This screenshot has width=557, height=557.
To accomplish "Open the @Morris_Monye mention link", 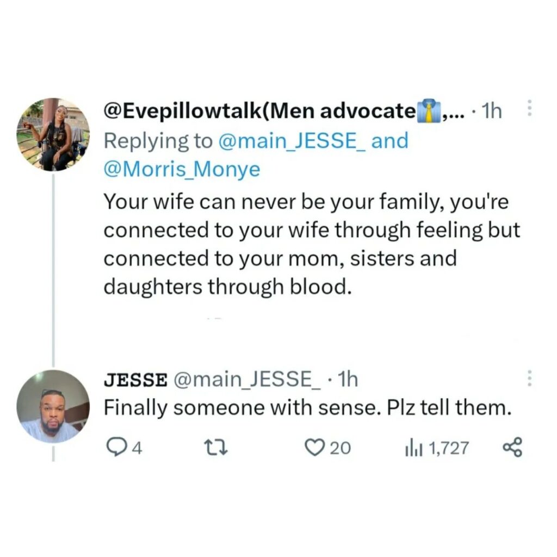I will coord(182,170).
